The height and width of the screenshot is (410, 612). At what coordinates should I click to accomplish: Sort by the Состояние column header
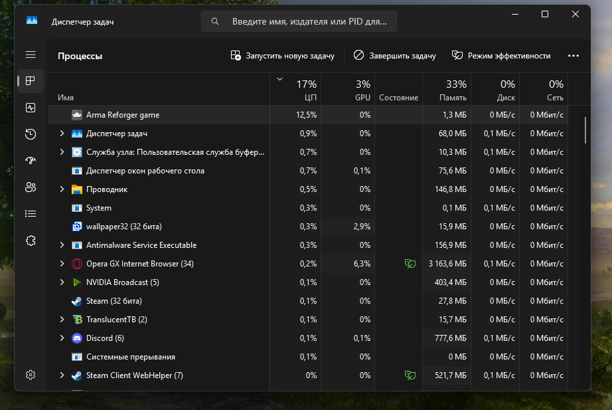[398, 89]
